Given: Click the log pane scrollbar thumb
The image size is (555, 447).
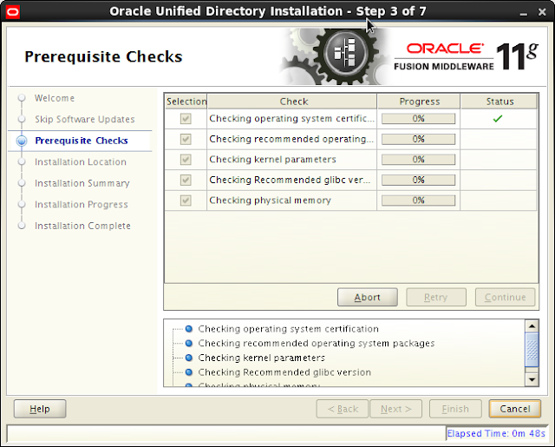Looking at the screenshot, I should pos(532,350).
